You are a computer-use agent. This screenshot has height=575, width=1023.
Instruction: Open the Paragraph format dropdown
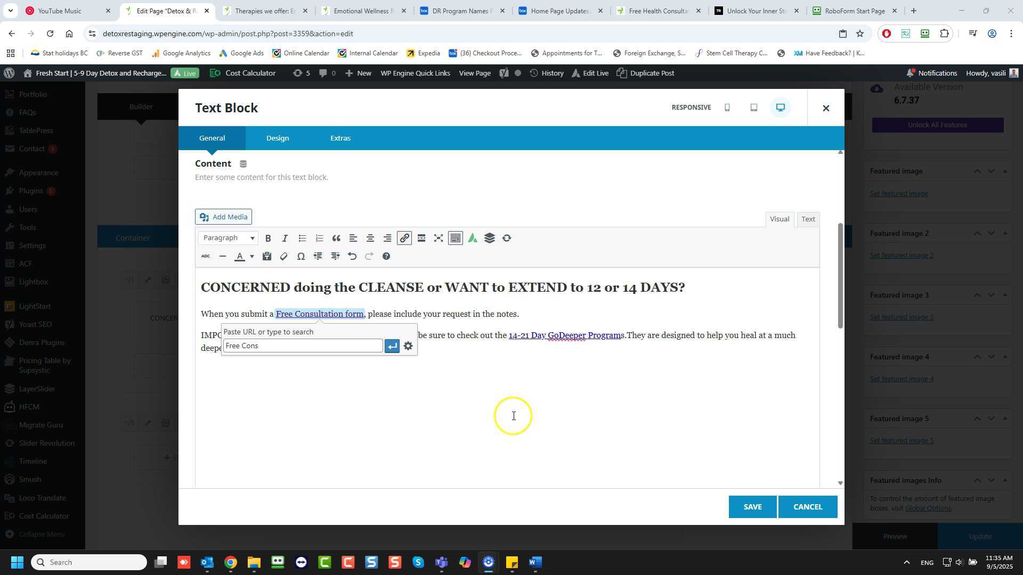coord(229,239)
